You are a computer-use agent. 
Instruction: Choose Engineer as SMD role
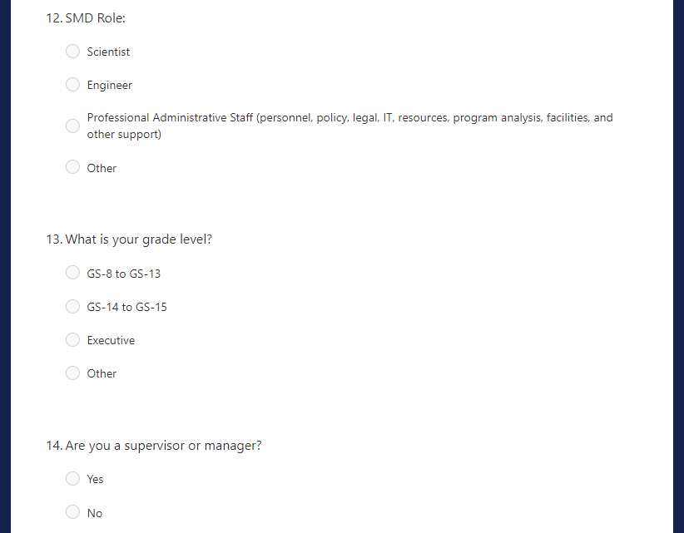point(73,85)
